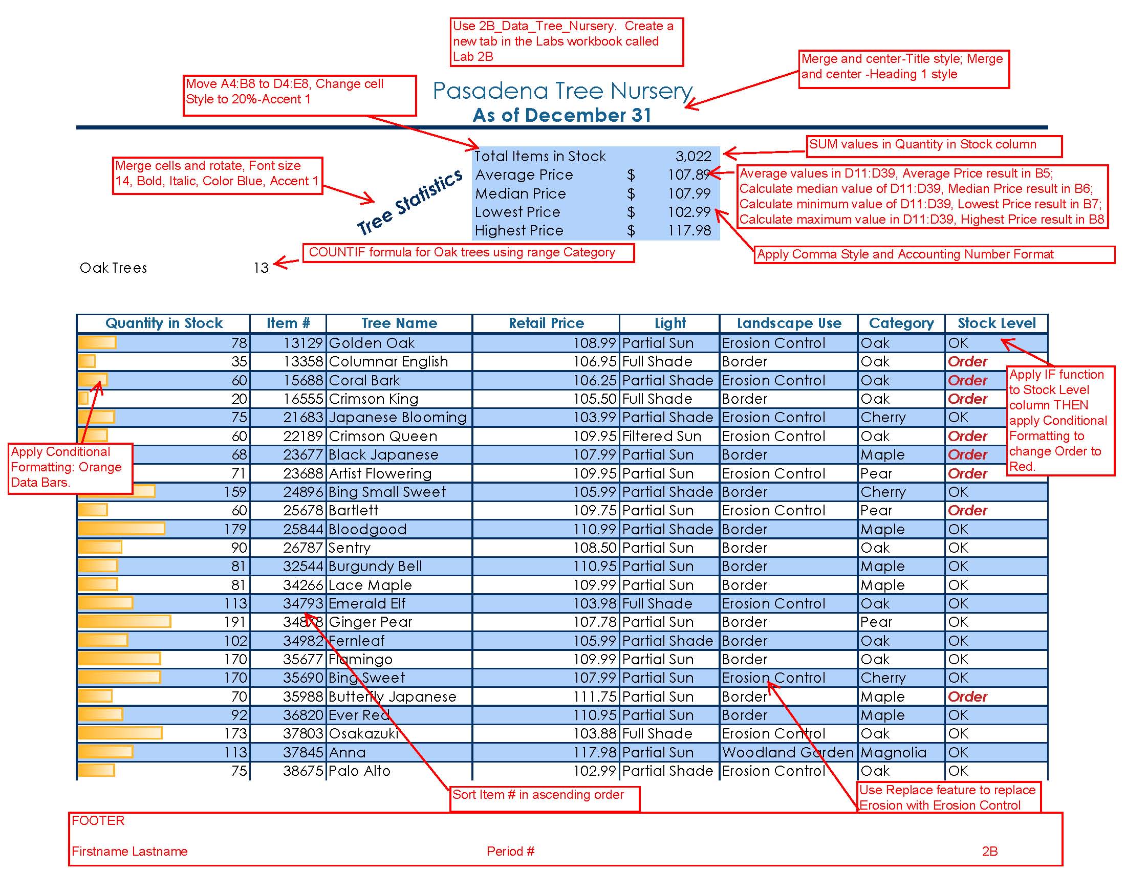Select the Ginger Pear cell

pos(399,622)
